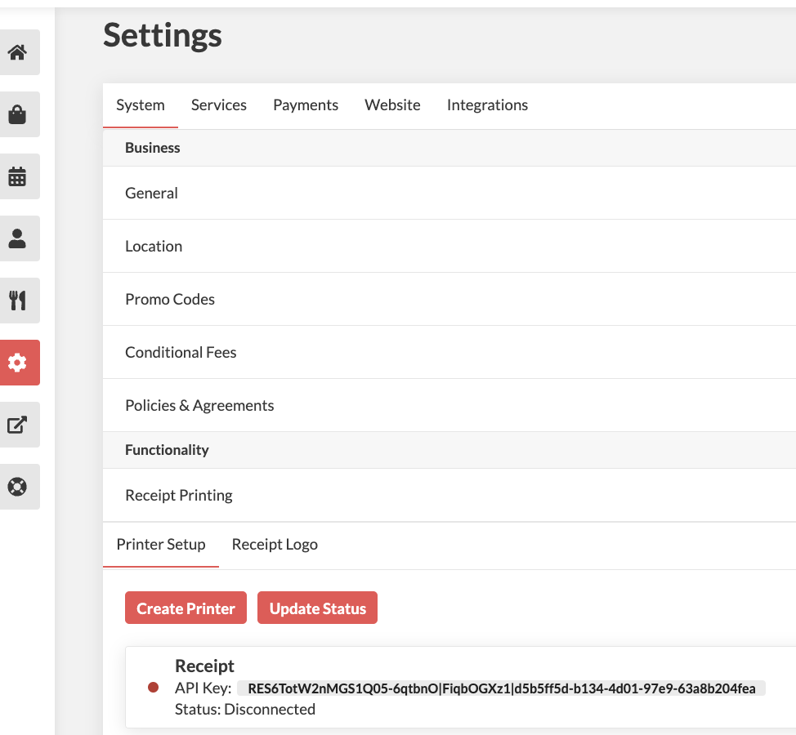
Task: Expand the General settings row
Action: click(449, 194)
